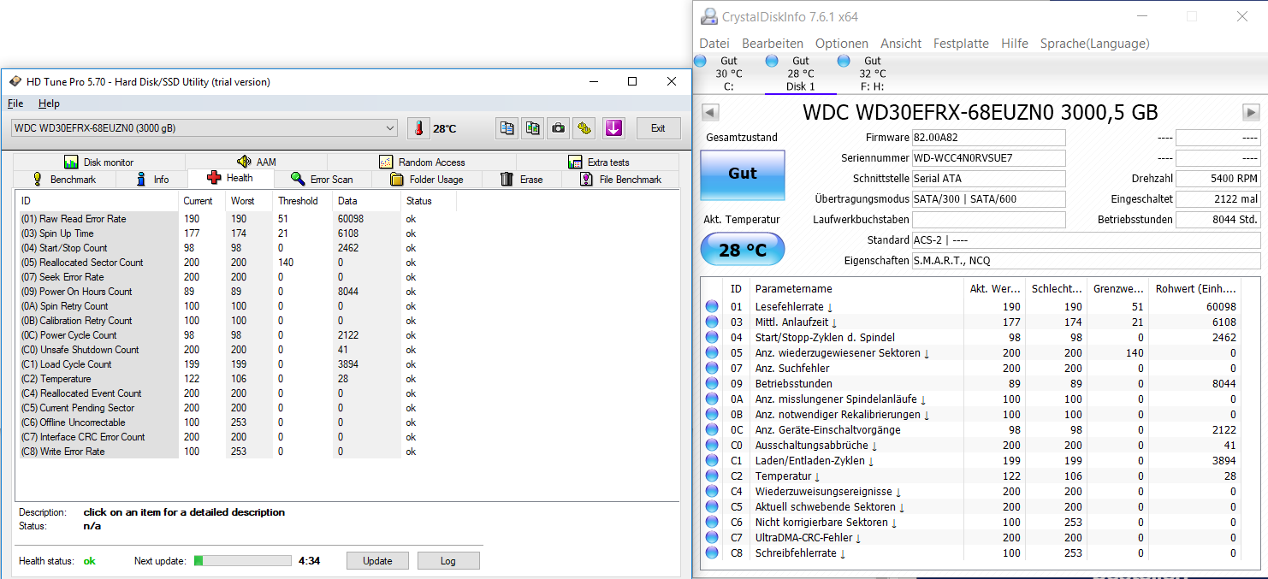
Task: Open the Random Access tab
Action: [422, 162]
